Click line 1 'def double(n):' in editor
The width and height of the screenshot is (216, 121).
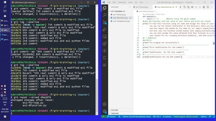(x=150, y=16)
